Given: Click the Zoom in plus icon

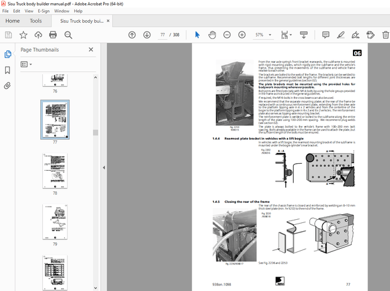Looking at the screenshot, I should [242, 35].
